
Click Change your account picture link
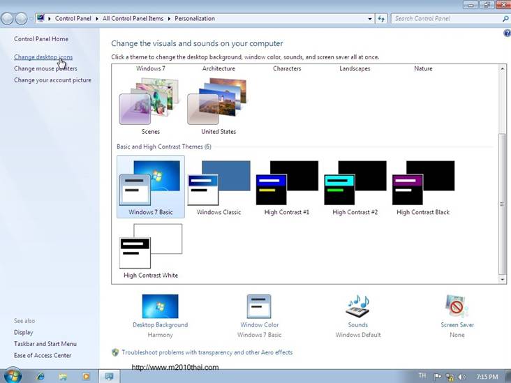pyautogui.click(x=52, y=80)
